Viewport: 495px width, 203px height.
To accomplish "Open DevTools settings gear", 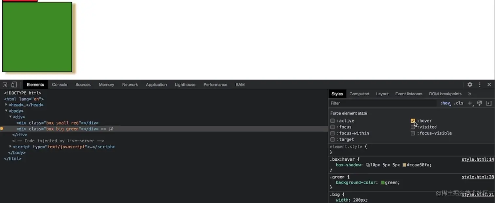I will (x=470, y=84).
